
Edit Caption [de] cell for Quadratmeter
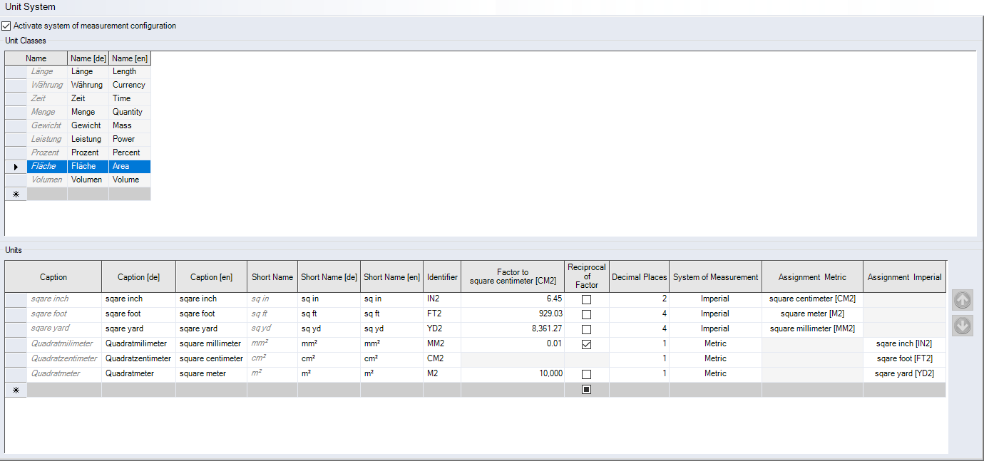click(x=138, y=373)
